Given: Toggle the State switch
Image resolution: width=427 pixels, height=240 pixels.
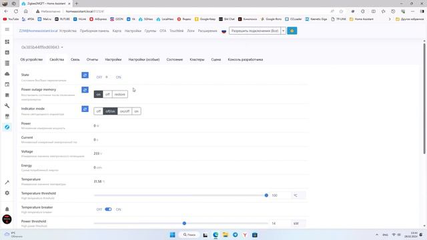Looking at the screenshot, I should tap(108, 77).
